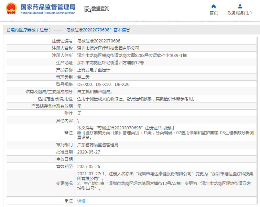Click 无 in 产品储存条件及有效期 row

[79, 106]
